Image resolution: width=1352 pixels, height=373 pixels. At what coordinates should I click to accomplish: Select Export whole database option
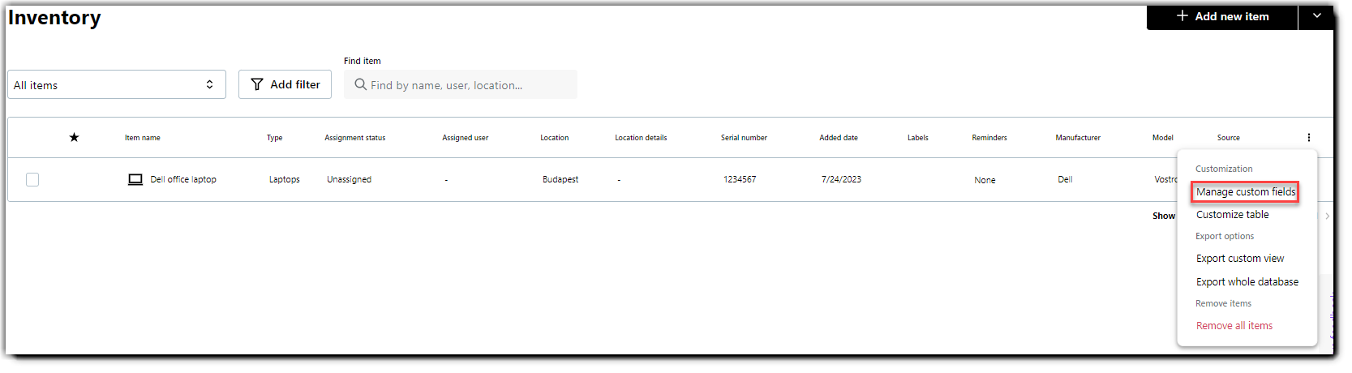(x=1247, y=282)
